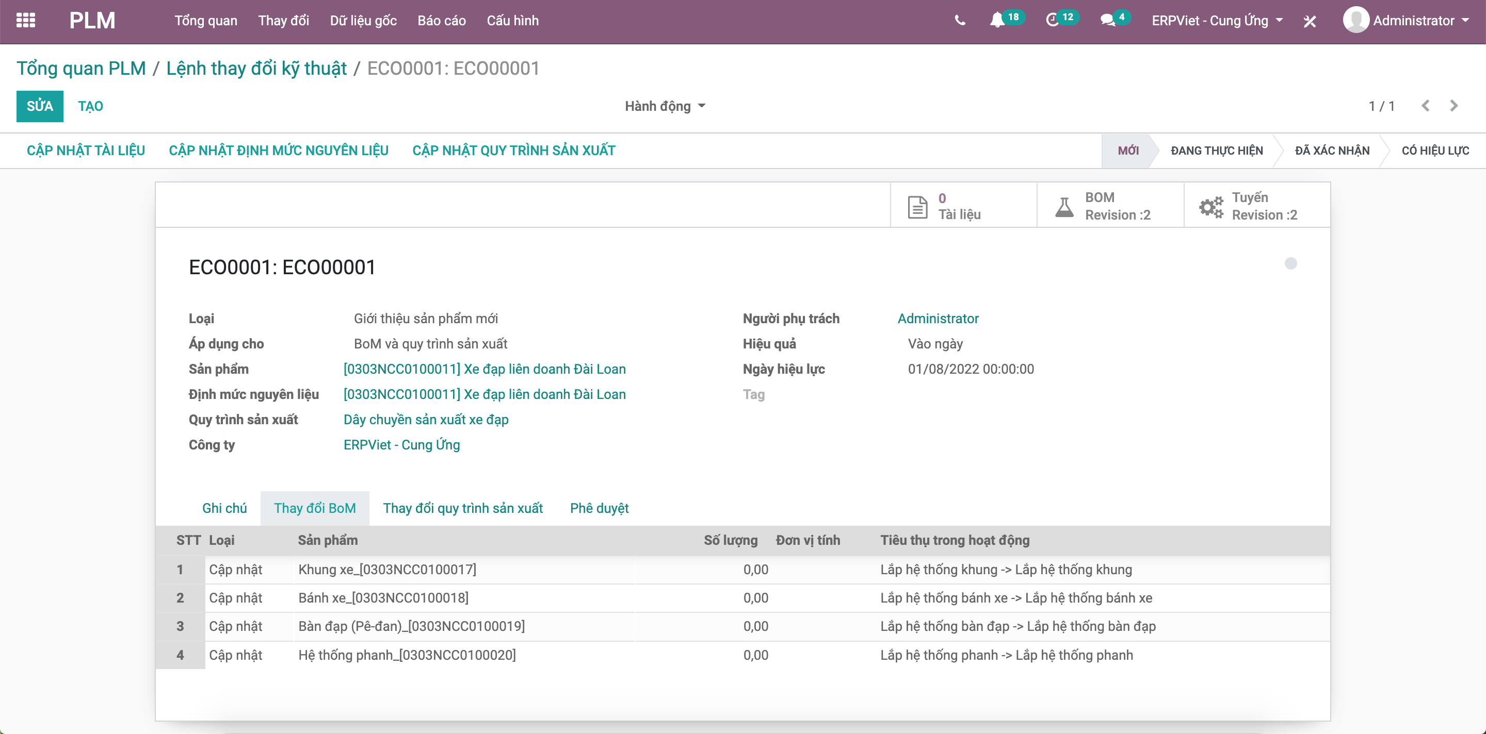Viewport: 1486px width, 734px height.
Task: Open Tuyến Revision gears button
Action: tap(1256, 206)
